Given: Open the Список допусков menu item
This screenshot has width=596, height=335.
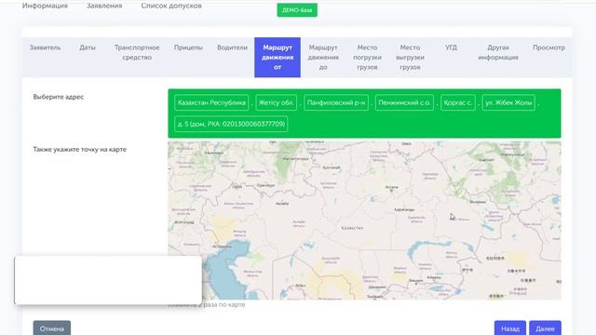Looking at the screenshot, I should (x=171, y=6).
